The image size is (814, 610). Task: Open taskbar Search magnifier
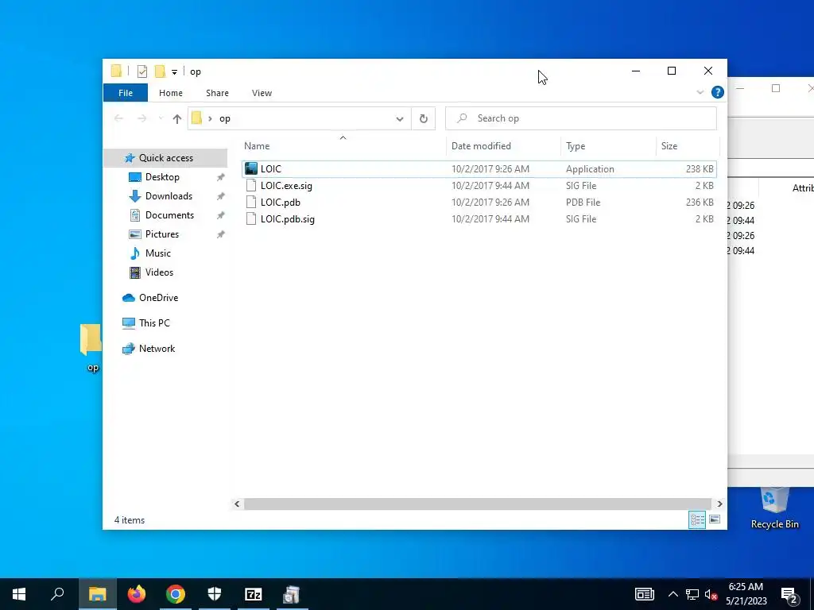point(57,594)
